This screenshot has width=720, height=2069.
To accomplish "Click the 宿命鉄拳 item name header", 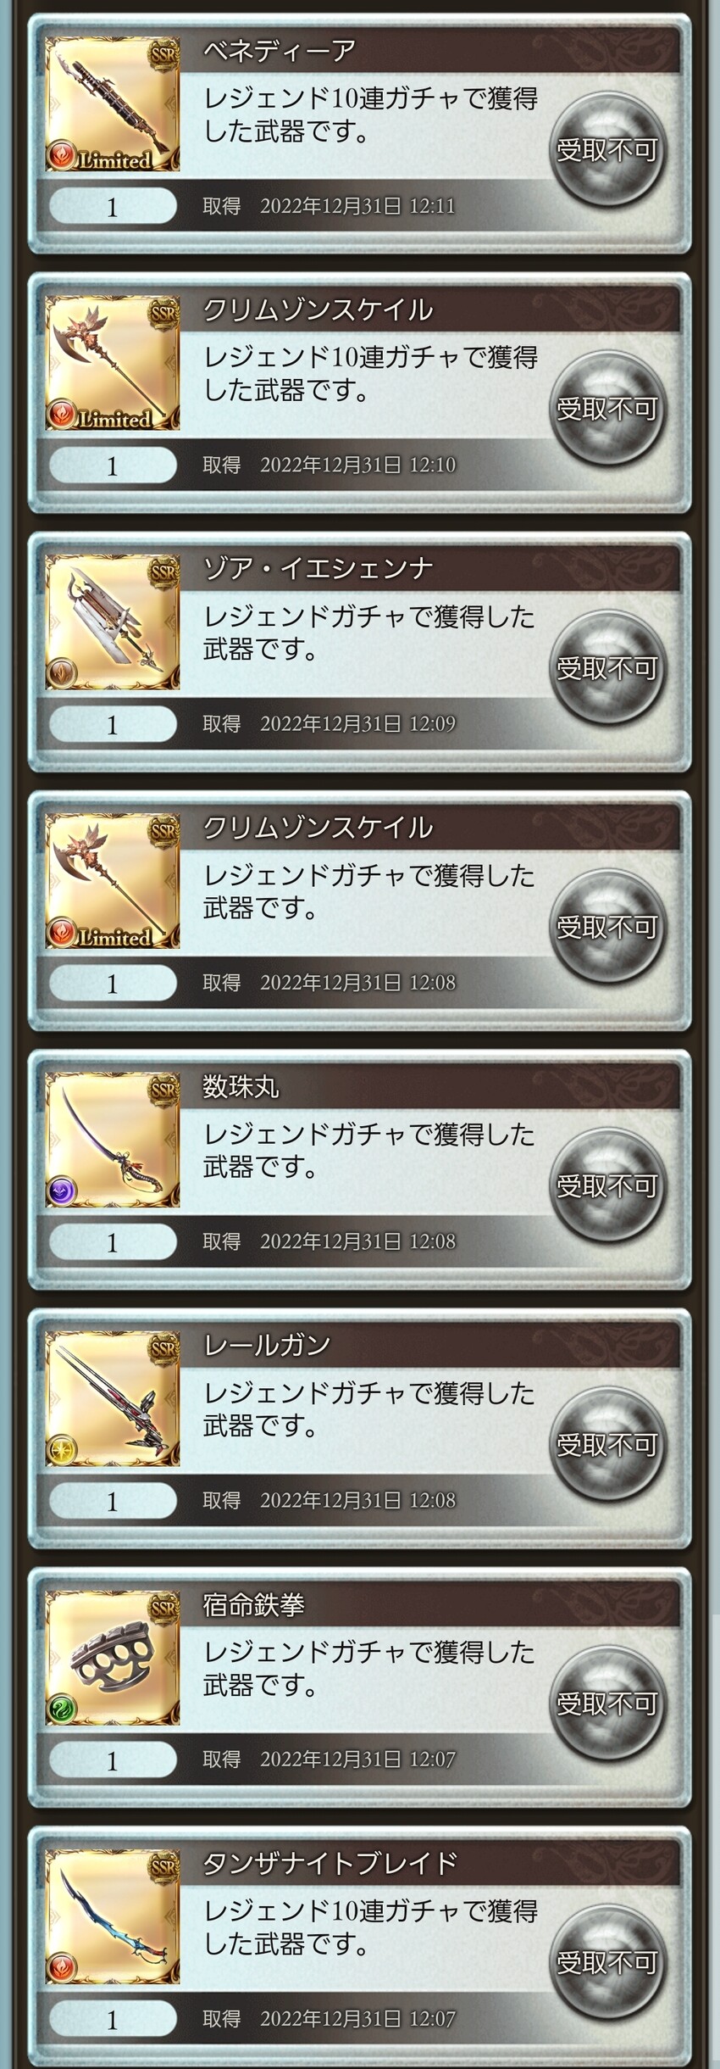I will tap(432, 1604).
